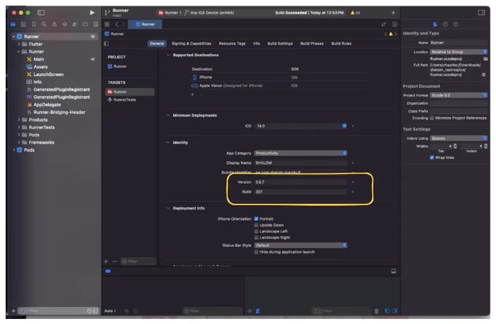Click the trash icon in debug bar
The height and width of the screenshot is (324, 496).
pos(377,310)
